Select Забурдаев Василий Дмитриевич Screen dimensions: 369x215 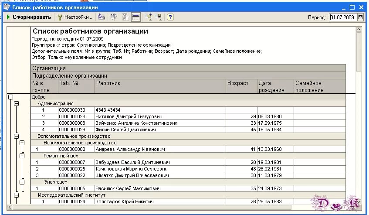point(132,162)
